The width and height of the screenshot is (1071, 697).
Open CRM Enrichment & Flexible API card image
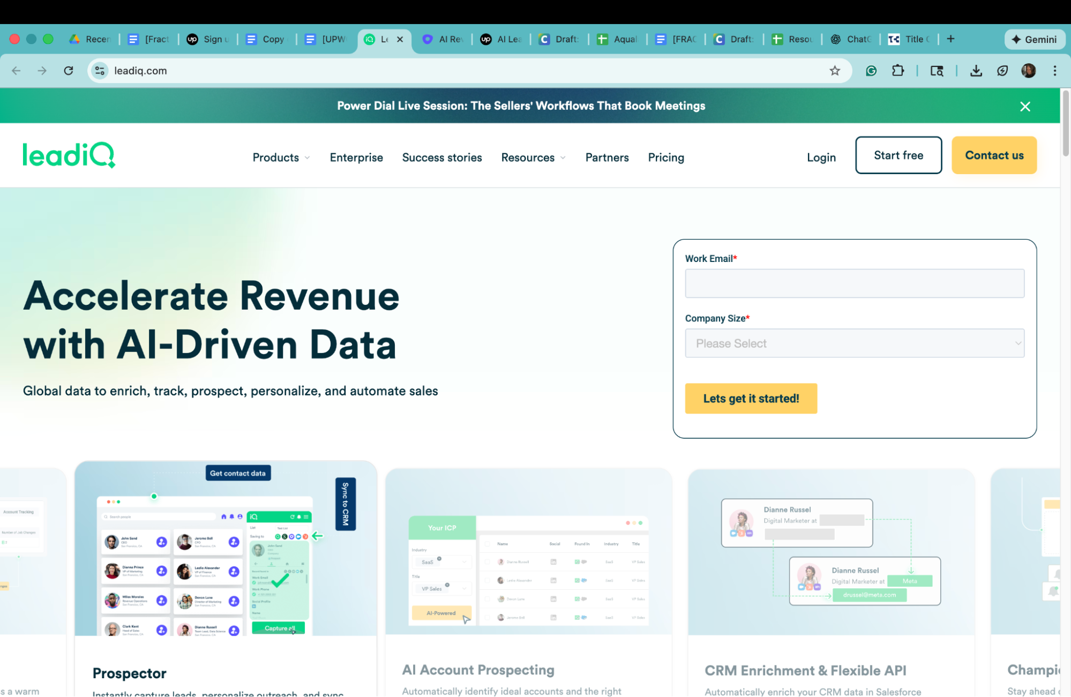[831, 552]
